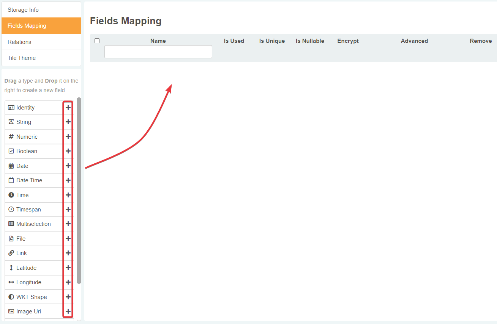Click the plus icon for Date Time
Viewport: 497px width, 324px height.
tap(68, 180)
